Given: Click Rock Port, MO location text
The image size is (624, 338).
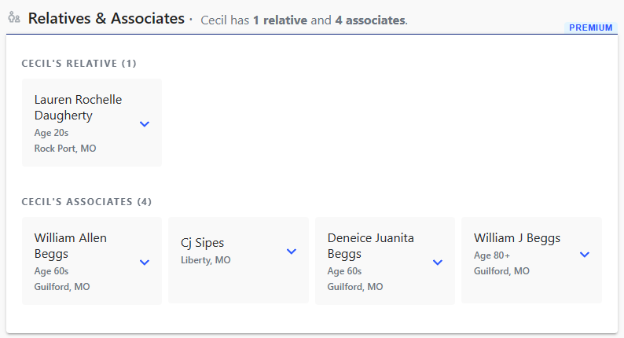Looking at the screenshot, I should coord(65,149).
